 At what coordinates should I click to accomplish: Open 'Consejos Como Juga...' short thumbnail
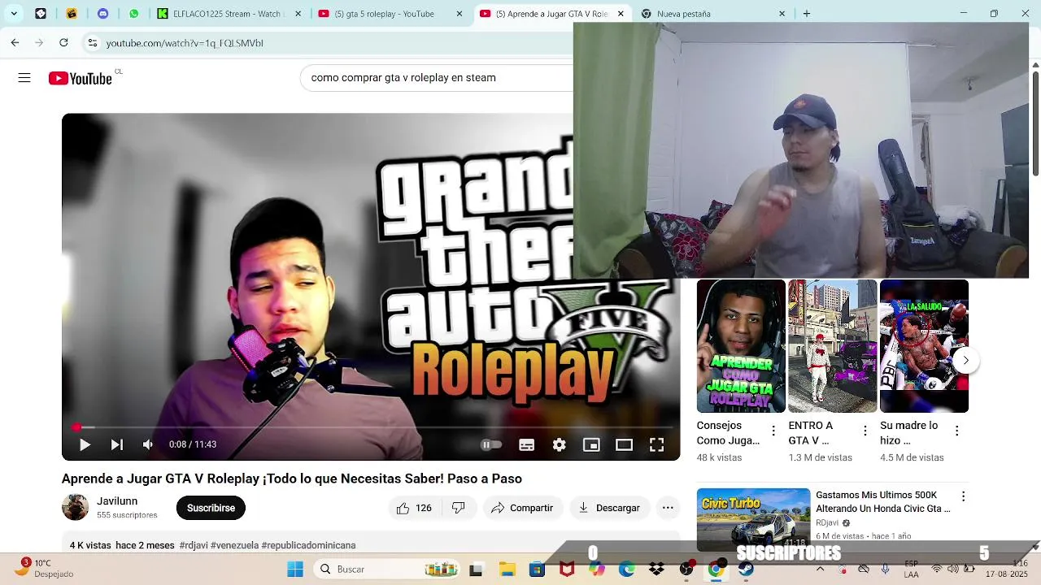741,346
